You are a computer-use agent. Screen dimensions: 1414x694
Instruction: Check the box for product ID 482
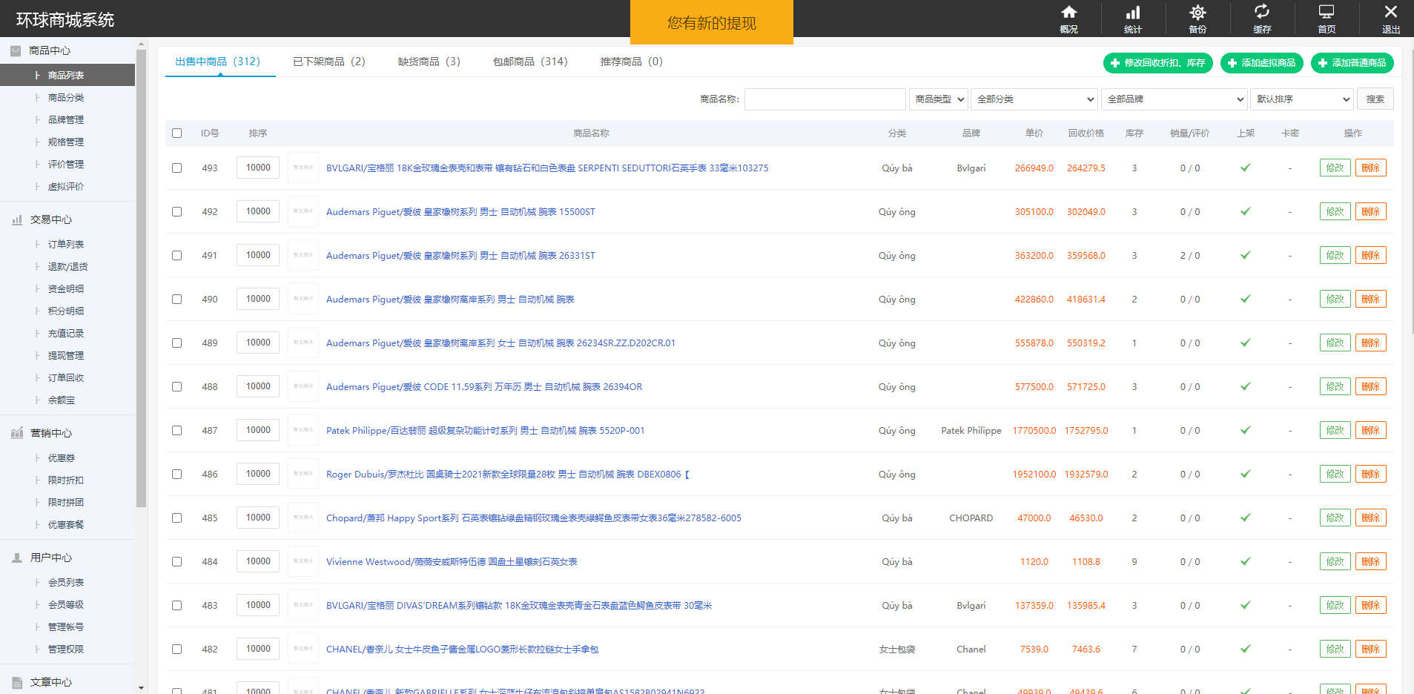(x=176, y=649)
